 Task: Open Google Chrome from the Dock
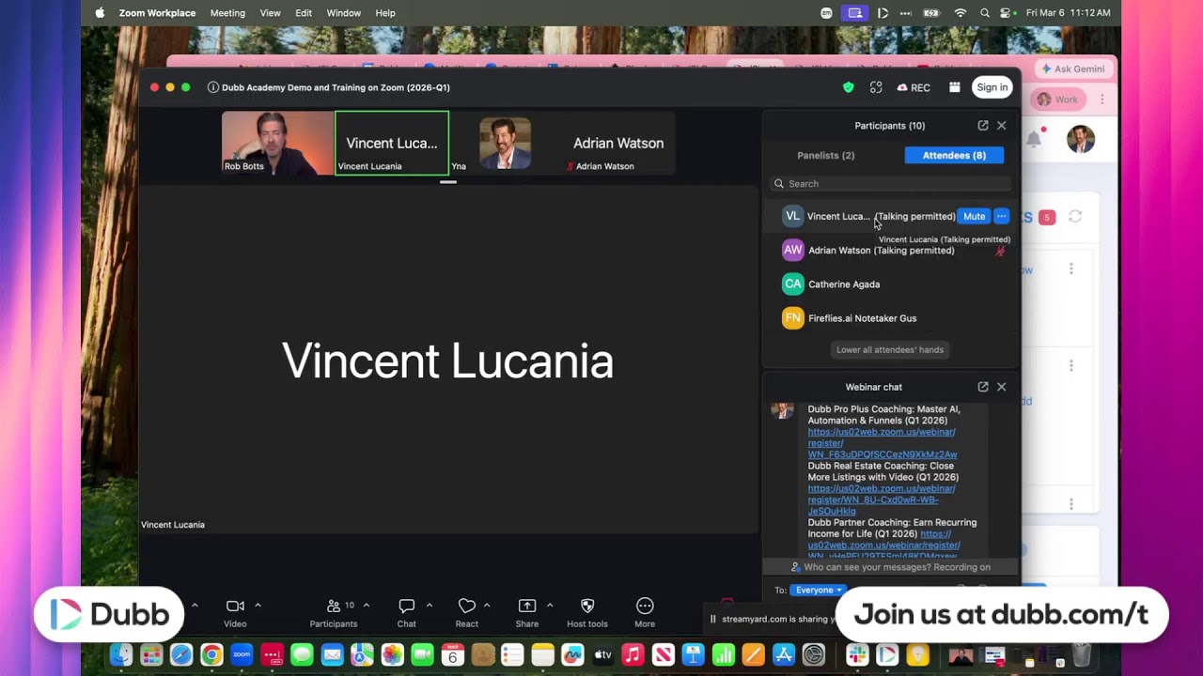211,654
